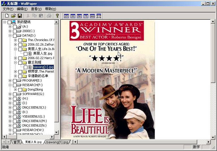Set zoom to 100 percent
Viewport: 217px width, 151px height.
click(92, 16)
